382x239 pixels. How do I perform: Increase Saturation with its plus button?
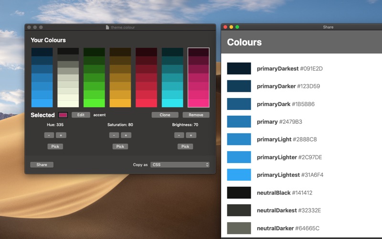coord(126,135)
